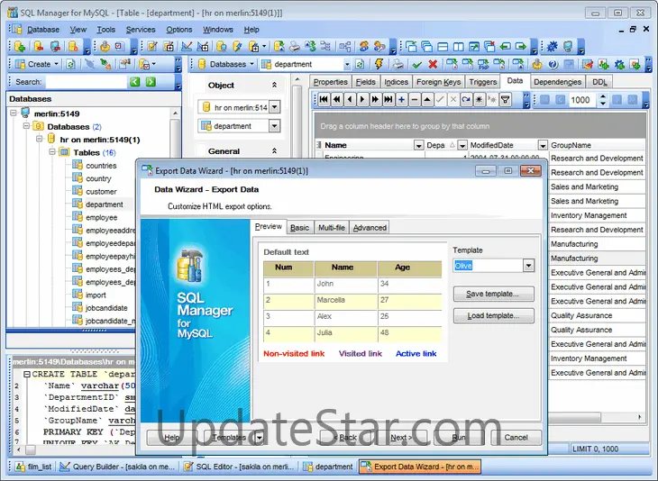Click the lightning bolt execute icon
Viewport: 658px width, 481px height.
click(379, 64)
